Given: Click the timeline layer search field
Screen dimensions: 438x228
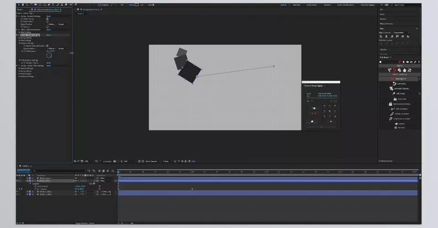Looking at the screenshot, I should 58,171.
